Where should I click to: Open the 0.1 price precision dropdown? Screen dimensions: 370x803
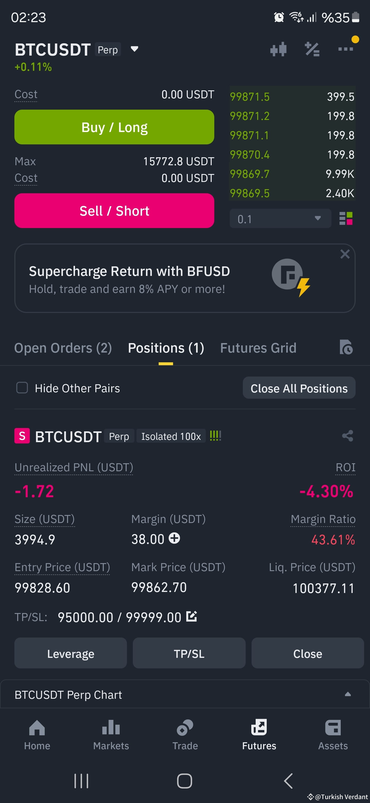(280, 219)
